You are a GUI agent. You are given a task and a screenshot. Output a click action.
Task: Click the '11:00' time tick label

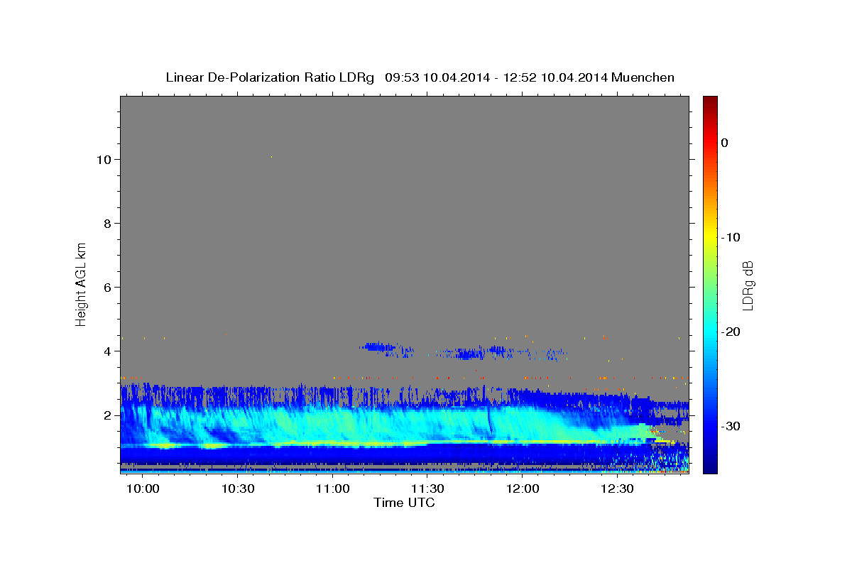[x=332, y=489]
